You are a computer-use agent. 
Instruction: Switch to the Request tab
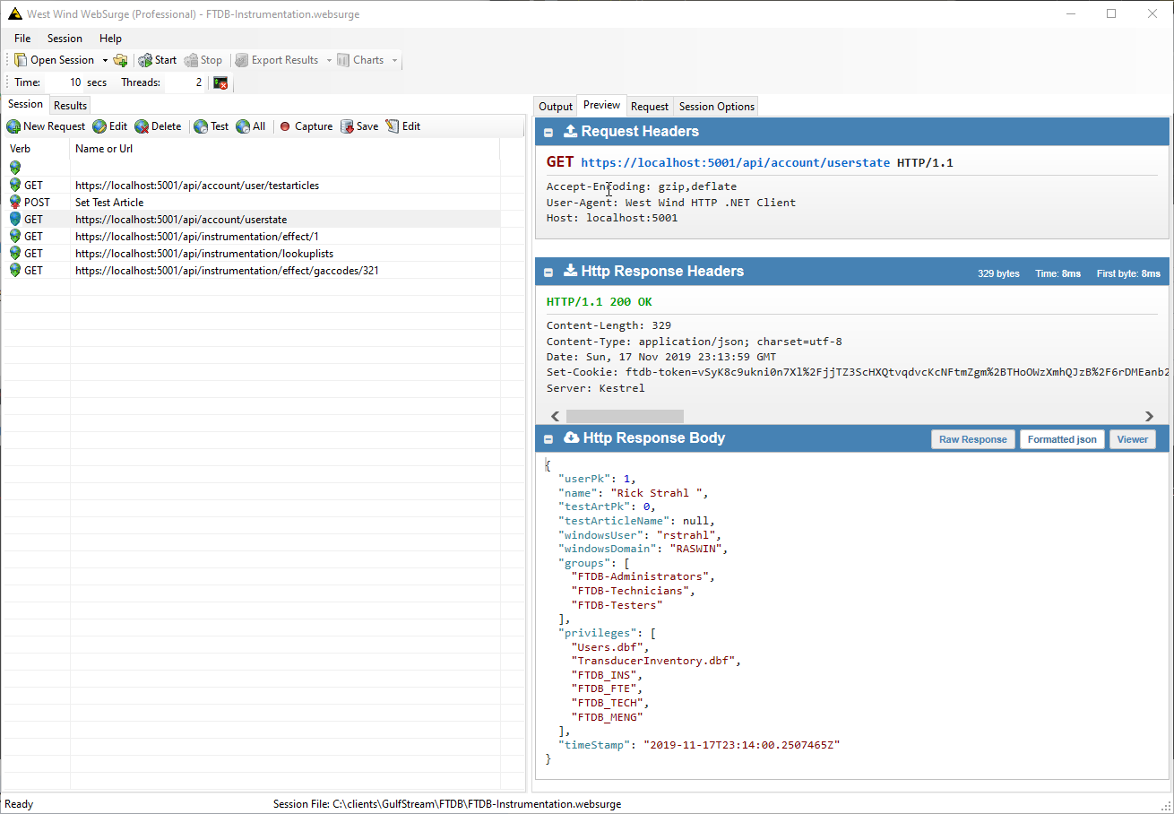click(x=650, y=106)
